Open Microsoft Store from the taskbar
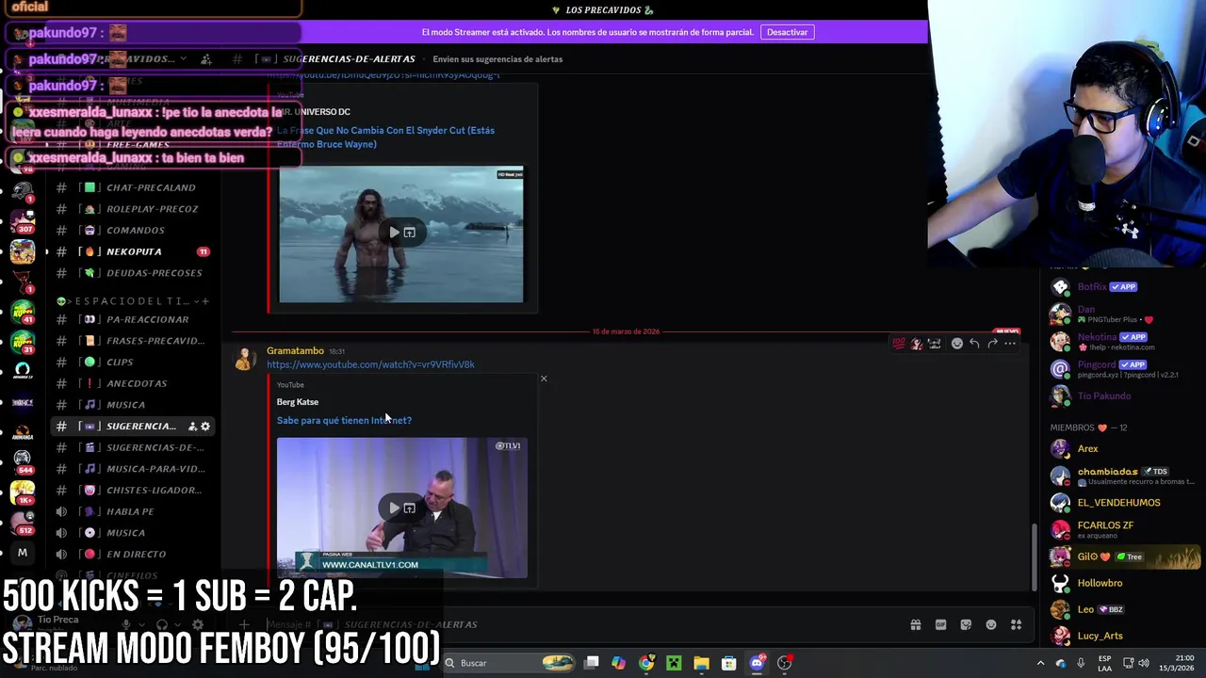The image size is (1206, 678). [x=728, y=663]
